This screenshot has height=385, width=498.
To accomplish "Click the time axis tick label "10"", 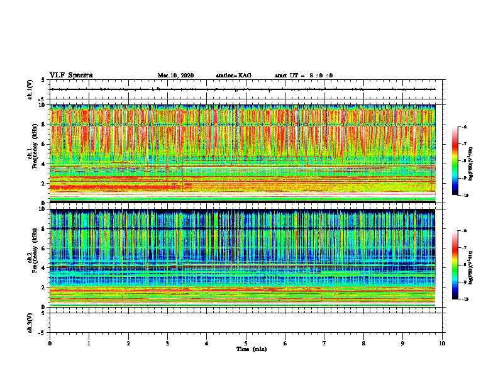I will coord(442,343).
